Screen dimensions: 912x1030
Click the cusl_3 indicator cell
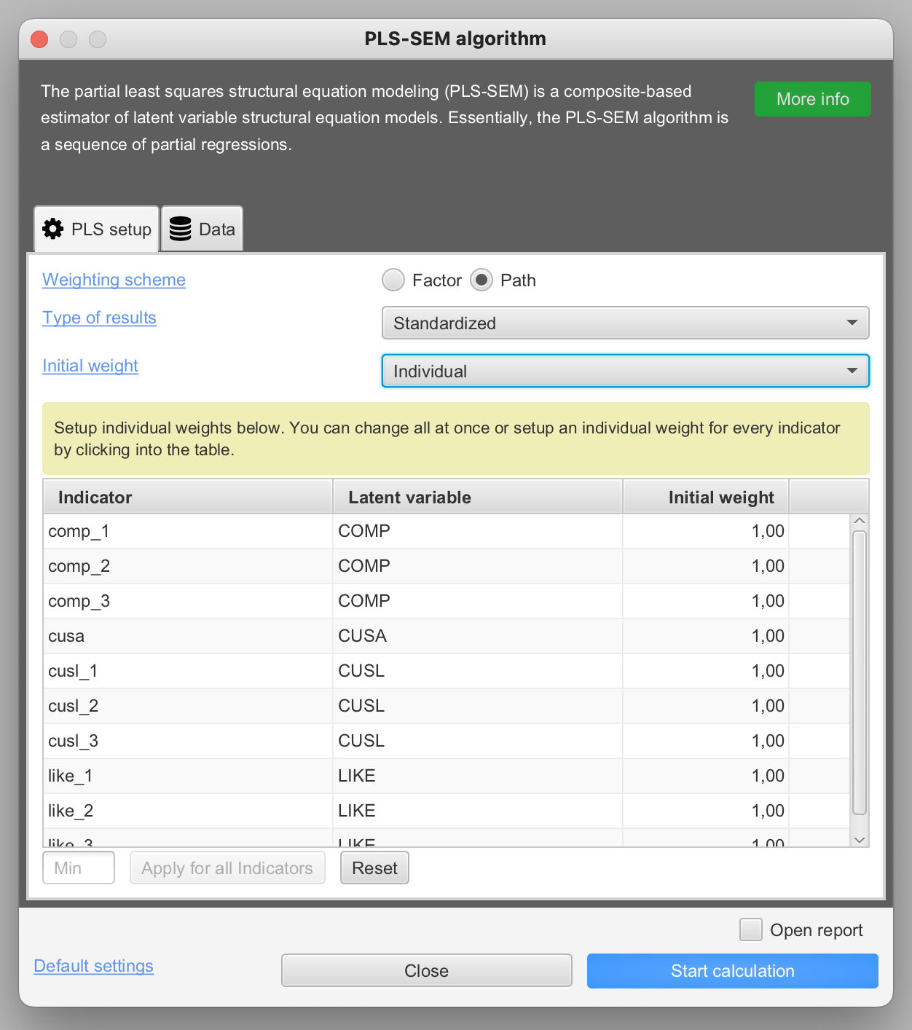[188, 741]
